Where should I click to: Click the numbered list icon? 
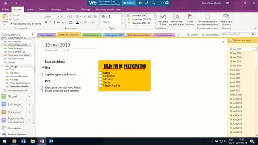[x=77, y=17]
